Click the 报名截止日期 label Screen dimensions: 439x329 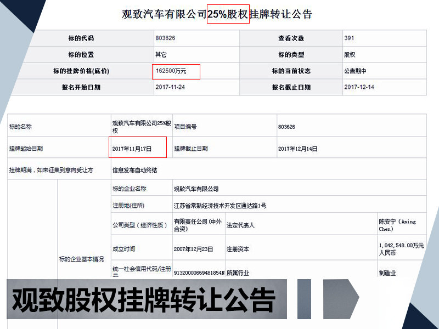291,87
